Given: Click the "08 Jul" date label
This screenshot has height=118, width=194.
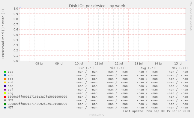Looking at the screenshot, I should tap(39, 64).
